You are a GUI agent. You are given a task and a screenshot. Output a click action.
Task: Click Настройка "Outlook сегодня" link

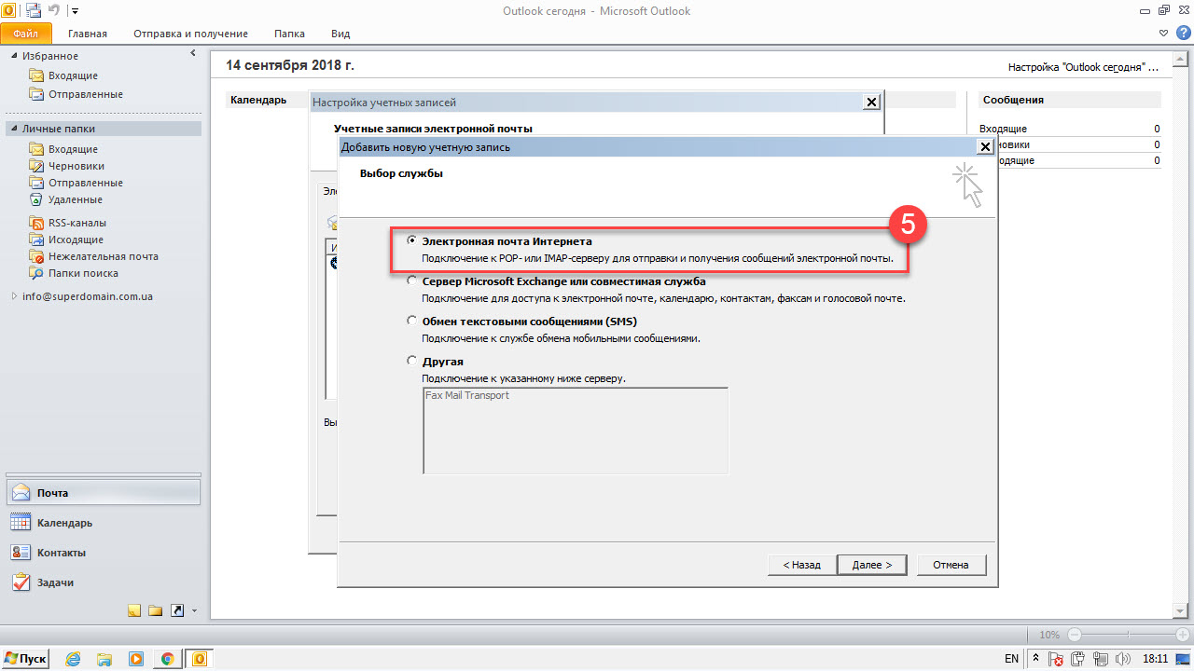point(1082,67)
